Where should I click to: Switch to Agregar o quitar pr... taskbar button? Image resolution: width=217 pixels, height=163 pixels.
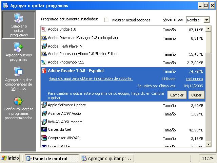[107, 158]
